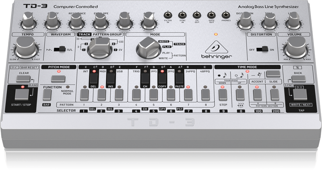
Task: Click the Mode rotary selector knob
Action: (149, 48)
